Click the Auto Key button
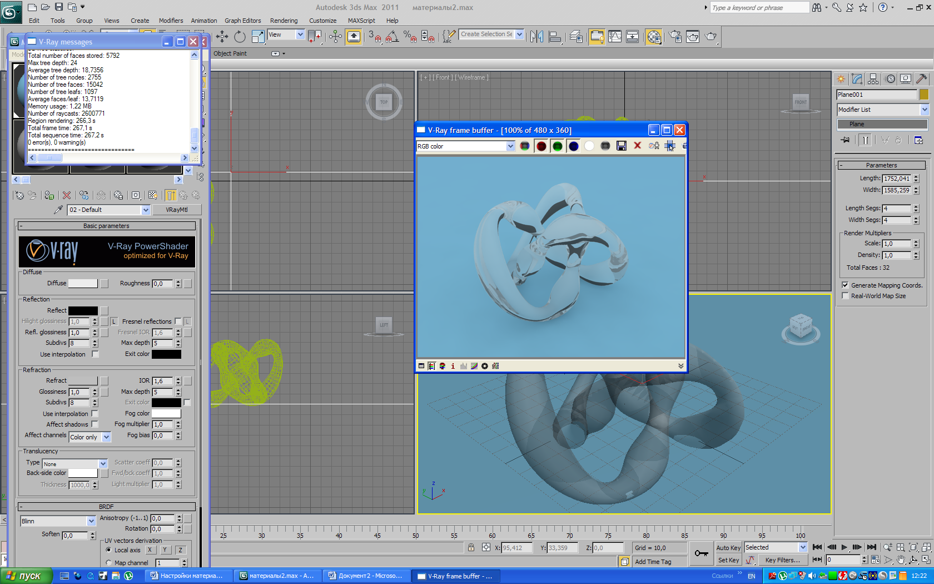The image size is (934, 584). [728, 547]
